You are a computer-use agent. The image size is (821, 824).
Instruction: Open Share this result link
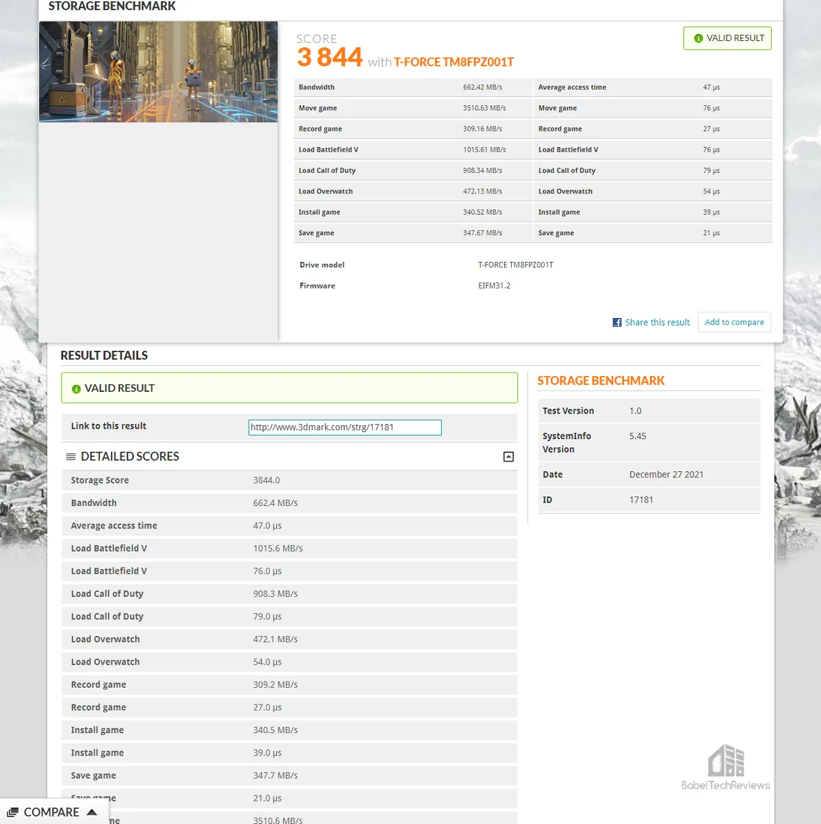(657, 322)
